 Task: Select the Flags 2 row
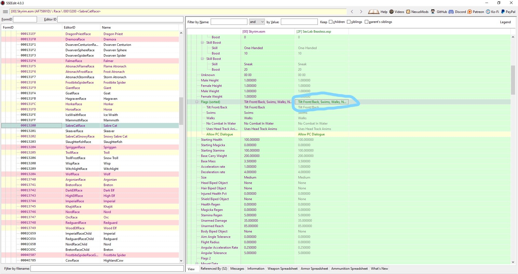349,258
